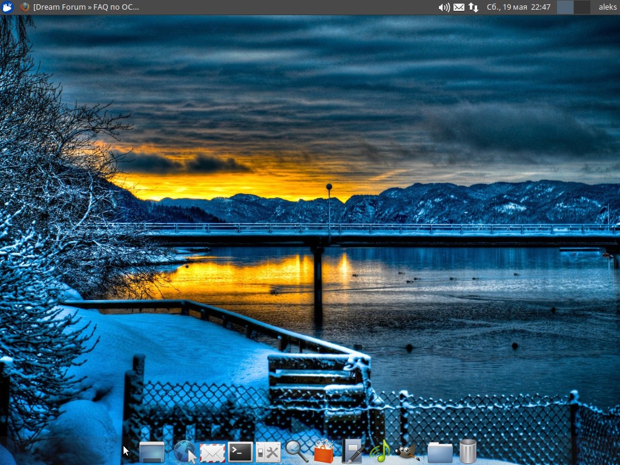
Task: Open the aleks user session menu
Action: coord(607,7)
